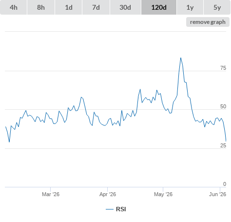Screen dimensions: 231x222
Task: Click the RSI peak in May
Action: (181, 58)
